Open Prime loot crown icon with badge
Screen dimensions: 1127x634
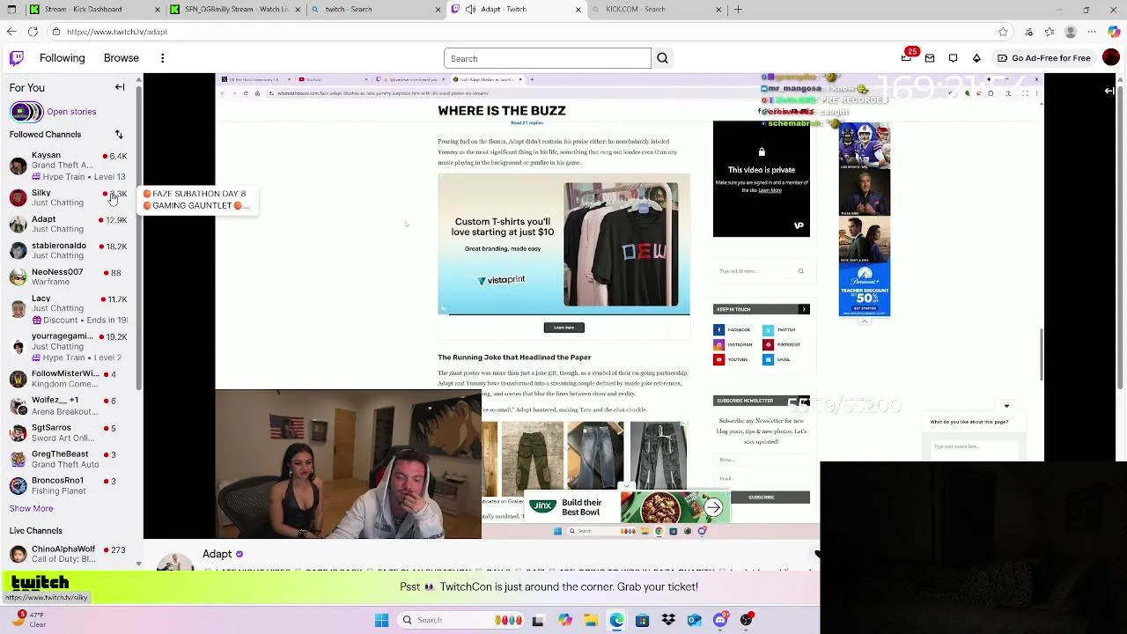907,58
